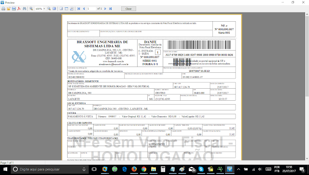Save the report with floppy disk icon
The height and width of the screenshot is (175, 309).
14,9
